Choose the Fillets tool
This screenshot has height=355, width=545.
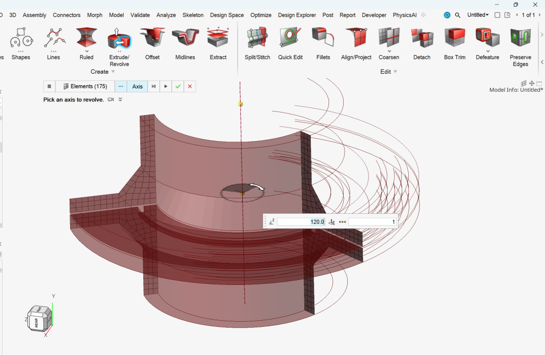click(323, 39)
